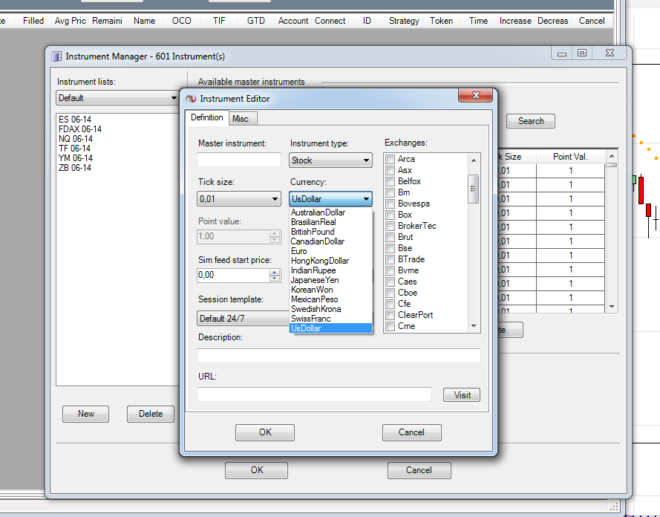Enable the Belfox exchange
The width and height of the screenshot is (660, 517).
(391, 181)
